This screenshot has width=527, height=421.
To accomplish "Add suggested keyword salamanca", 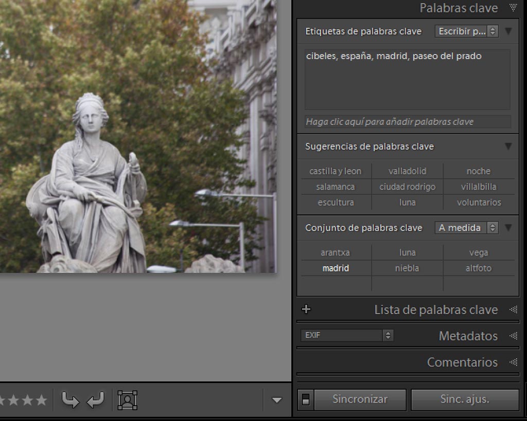I will coord(336,187).
